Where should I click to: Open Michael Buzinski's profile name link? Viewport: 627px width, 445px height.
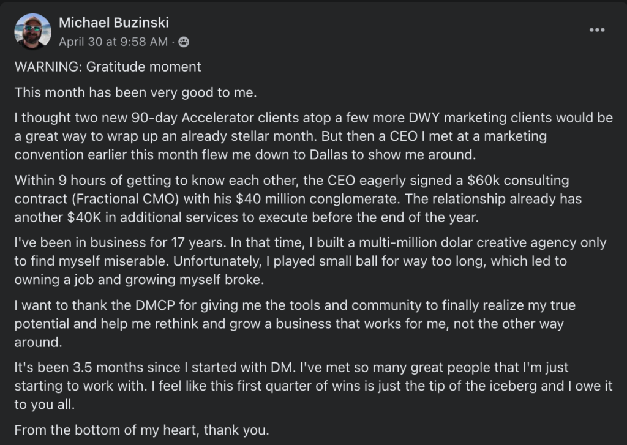coord(113,23)
